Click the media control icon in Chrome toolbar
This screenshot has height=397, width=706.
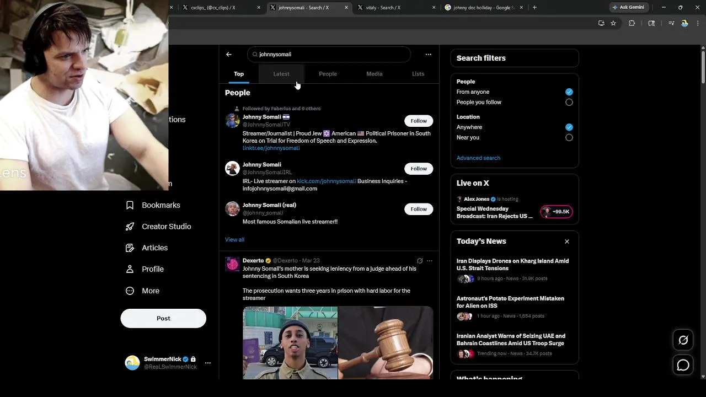pyautogui.click(x=671, y=23)
